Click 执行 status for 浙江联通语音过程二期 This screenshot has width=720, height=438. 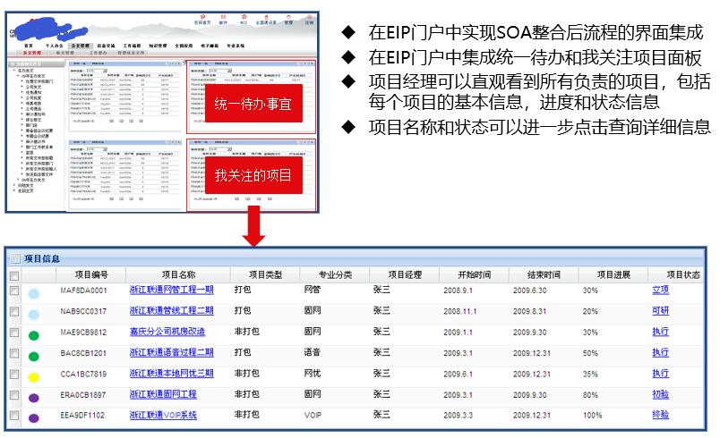[x=661, y=352]
